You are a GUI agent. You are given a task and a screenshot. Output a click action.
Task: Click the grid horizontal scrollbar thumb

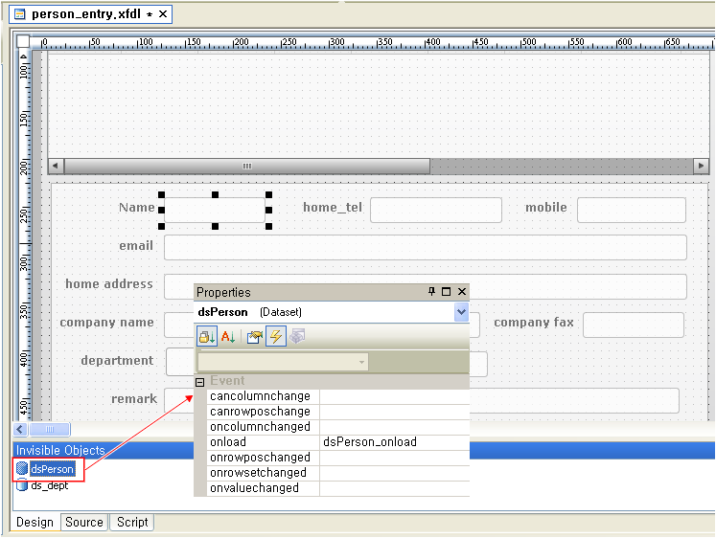pos(247,166)
